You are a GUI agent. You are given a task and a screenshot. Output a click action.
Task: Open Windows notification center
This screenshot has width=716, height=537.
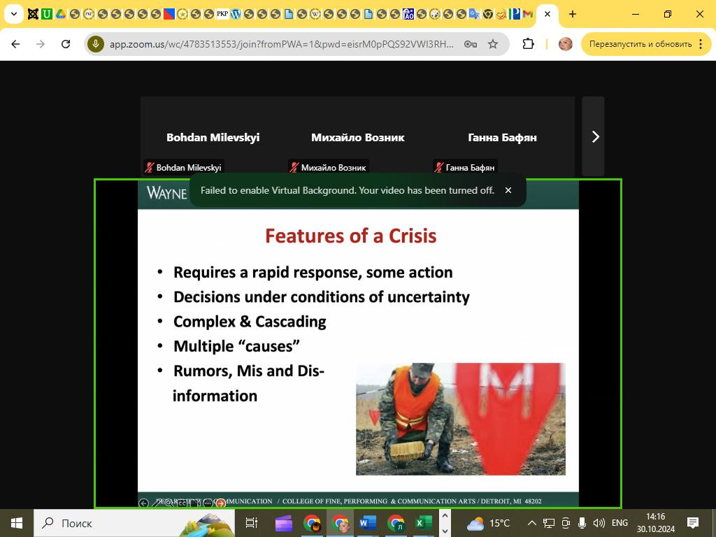[693, 523]
